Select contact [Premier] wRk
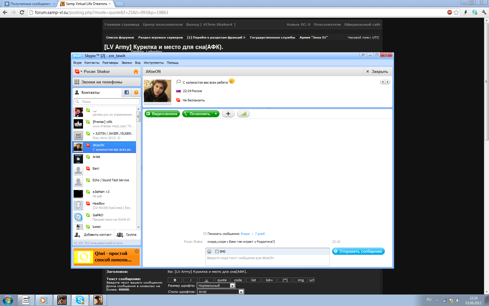The image size is (489, 306). [104, 124]
